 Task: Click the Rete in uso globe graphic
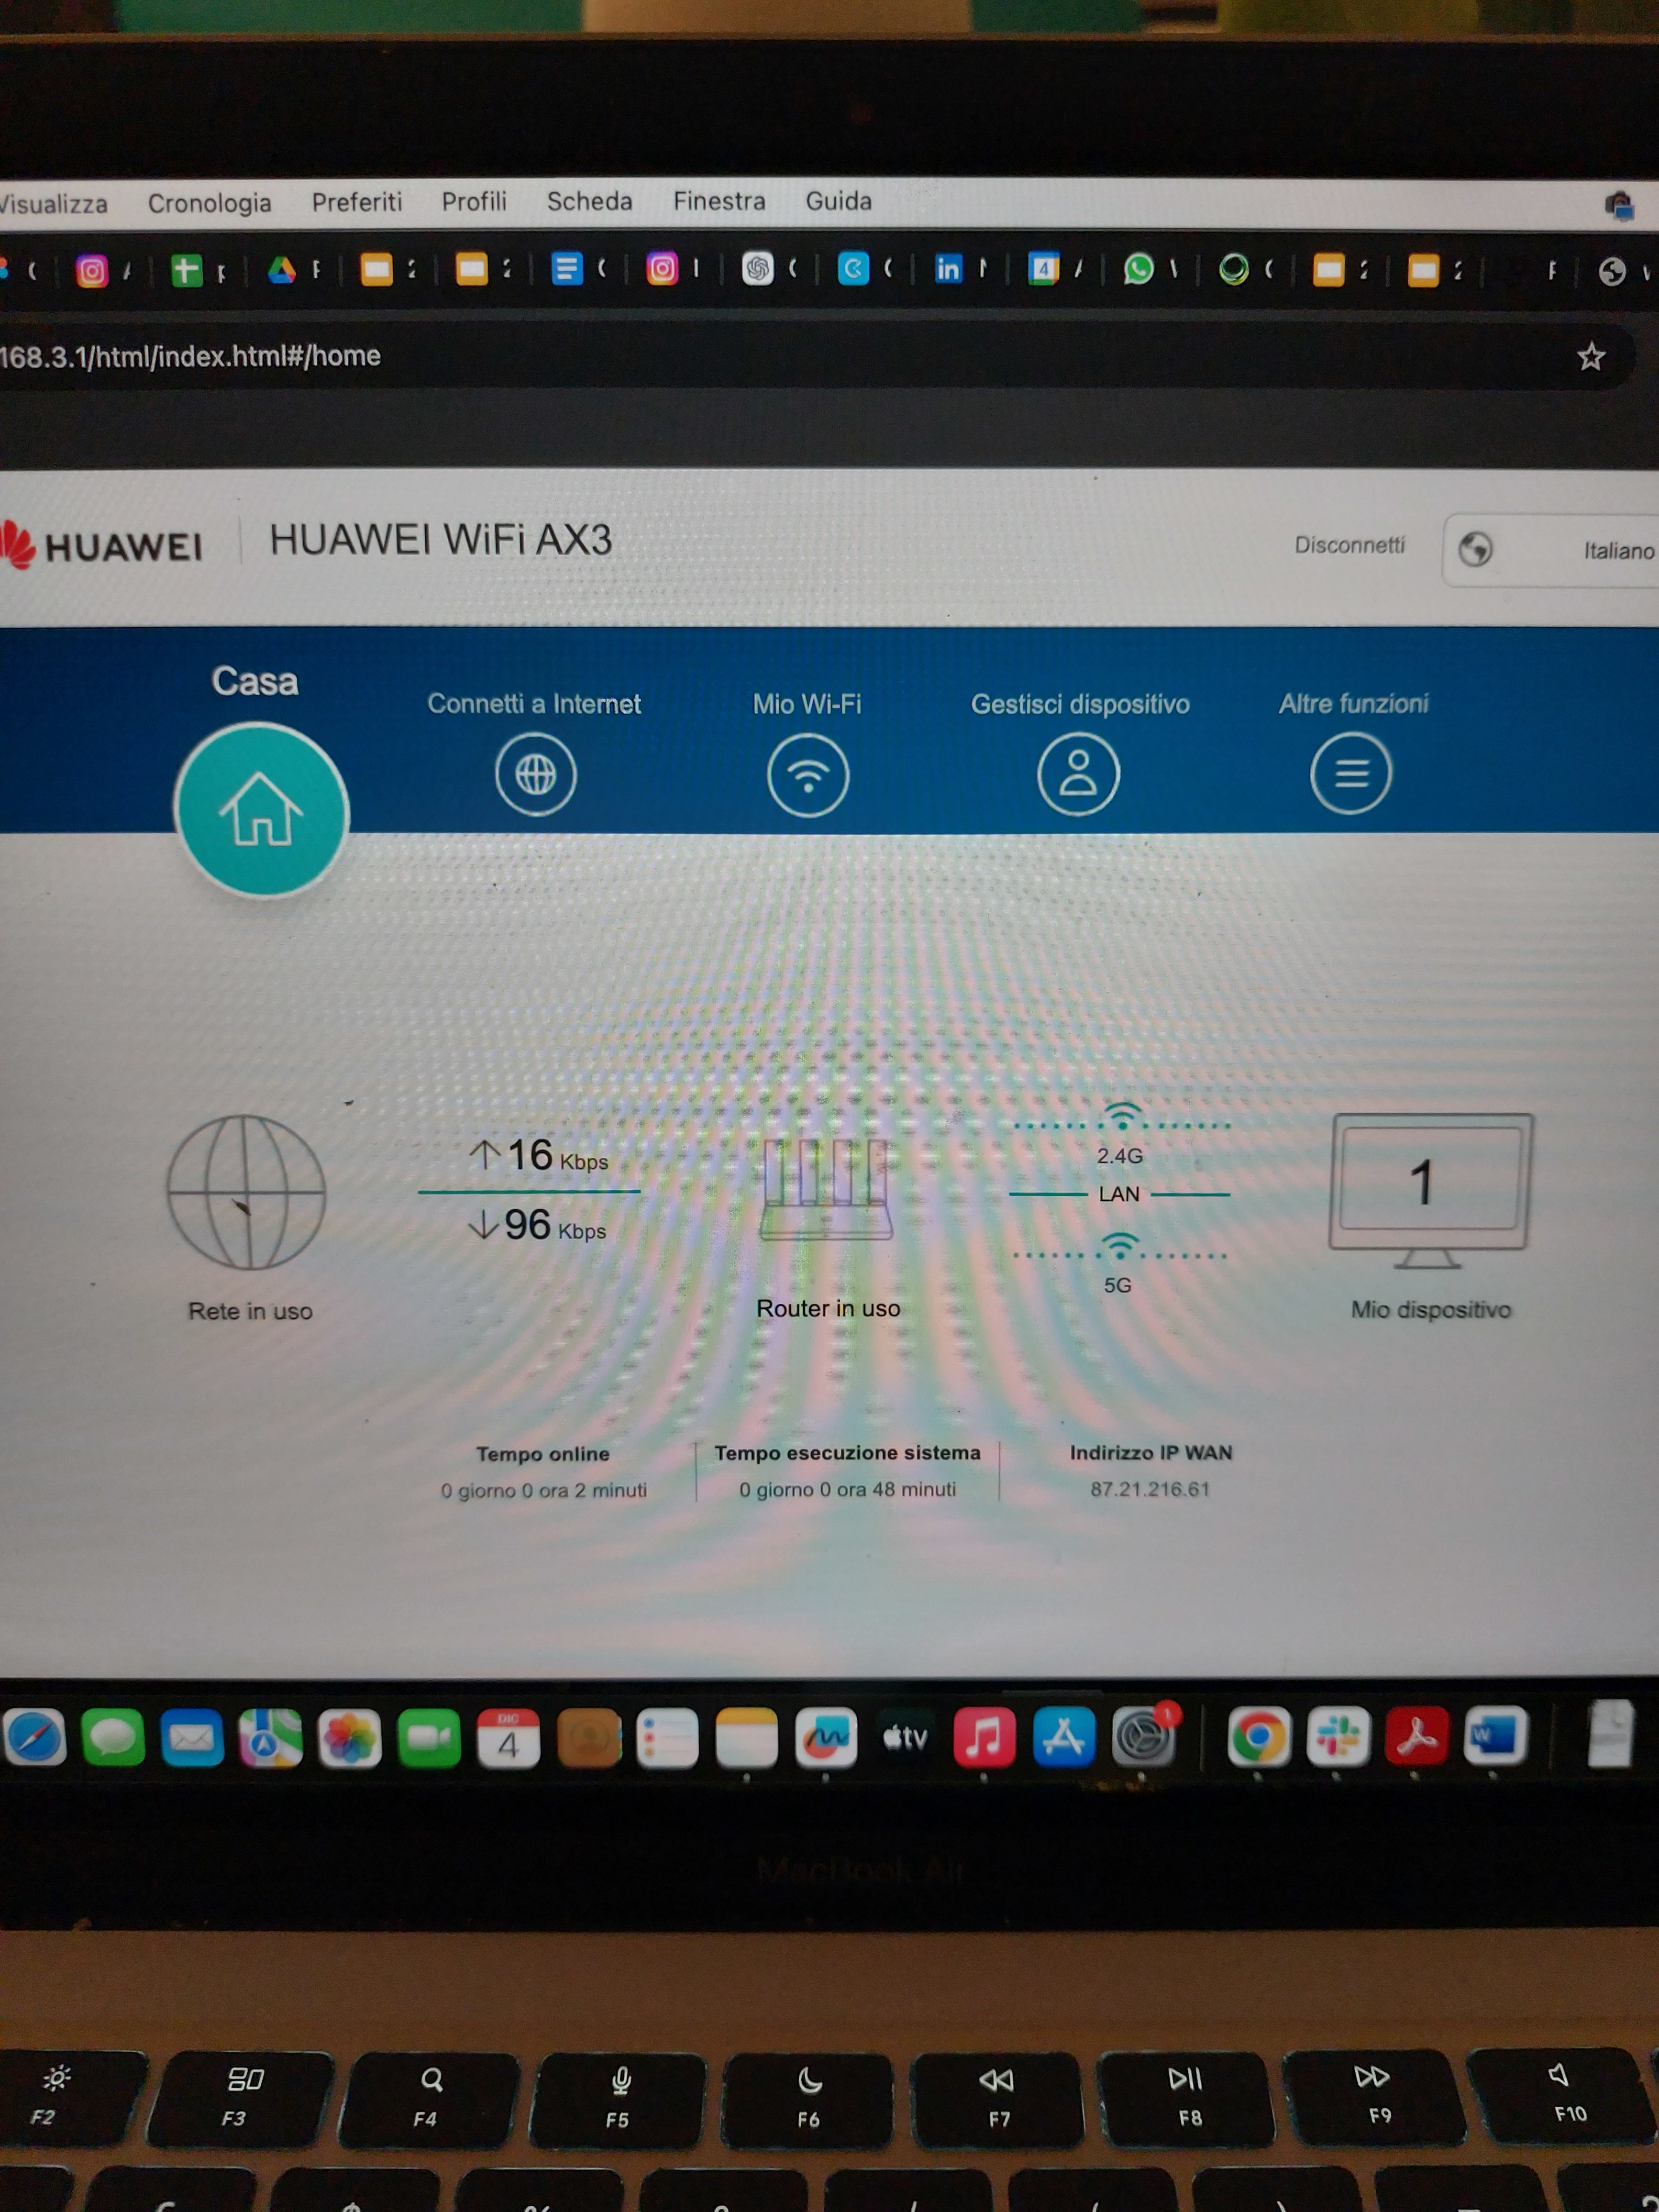click(246, 1192)
